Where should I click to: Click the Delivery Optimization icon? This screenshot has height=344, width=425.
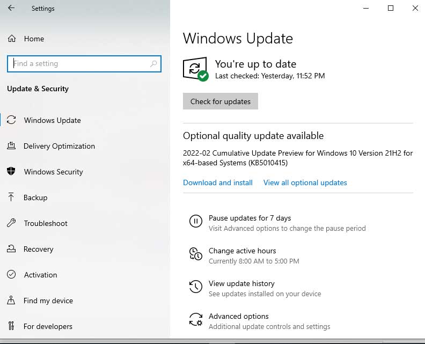[11, 145]
